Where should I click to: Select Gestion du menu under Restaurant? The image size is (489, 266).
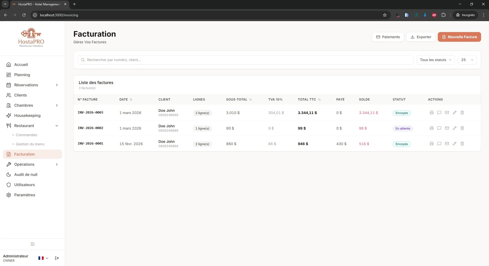click(30, 144)
